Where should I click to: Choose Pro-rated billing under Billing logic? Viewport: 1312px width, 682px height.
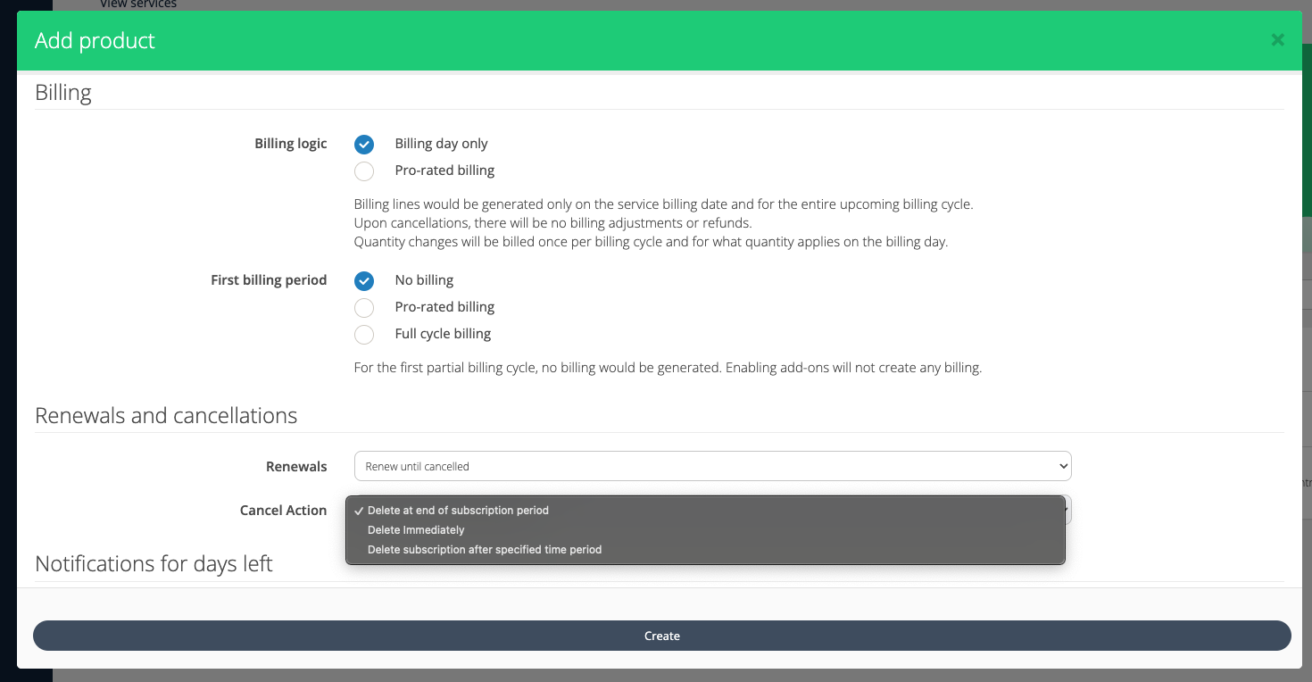[x=364, y=171]
